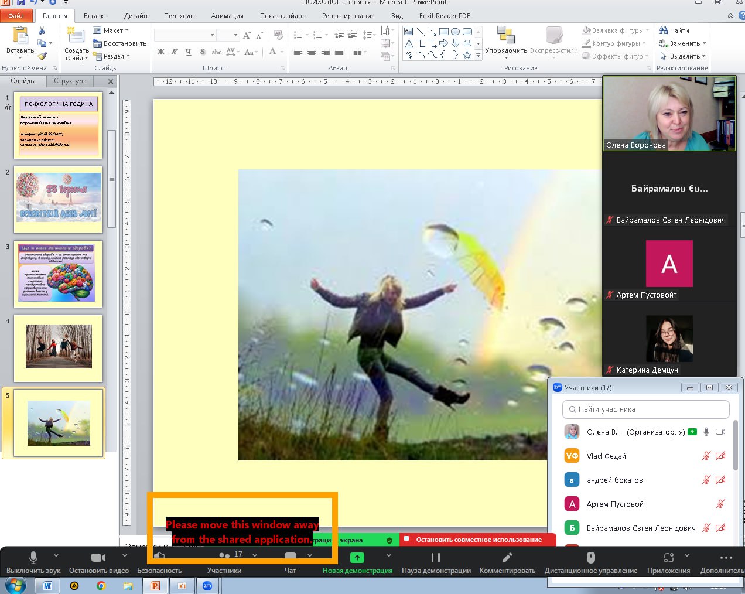Image resolution: width=745 pixels, height=594 pixels.
Task: Open the Структура pane tab
Action: (70, 81)
